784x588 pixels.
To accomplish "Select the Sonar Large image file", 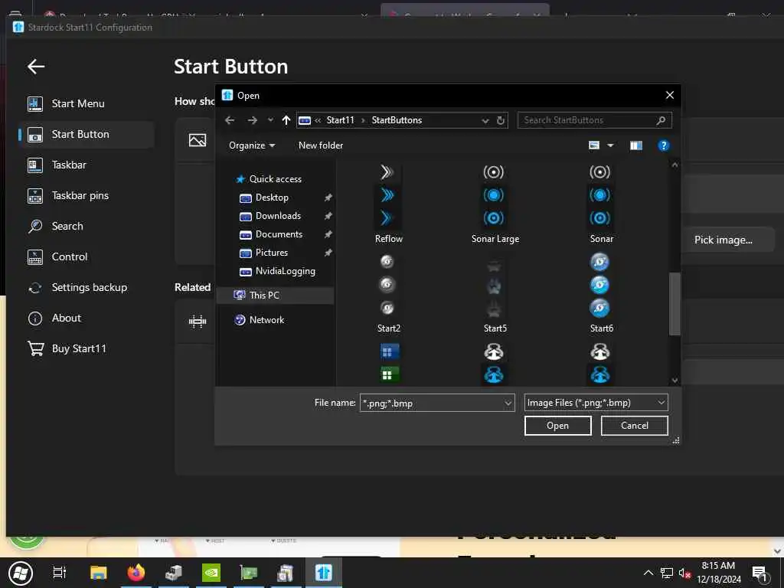I will point(495,203).
